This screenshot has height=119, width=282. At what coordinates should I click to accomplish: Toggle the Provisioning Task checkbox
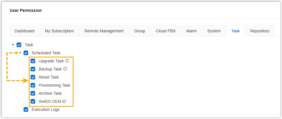coord(33,85)
